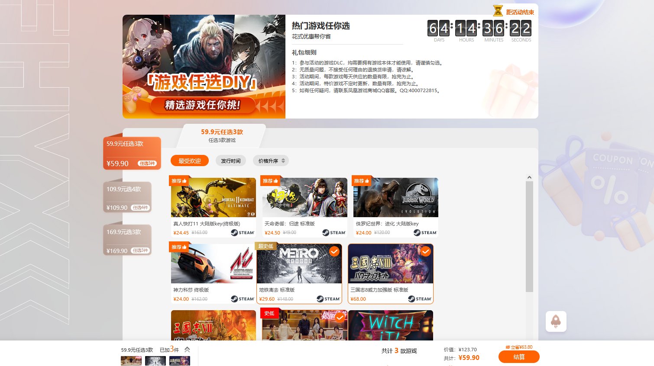Click the 推荐 thumbs-up badge on 天命奇御 card
The height and width of the screenshot is (366, 654).
pyautogui.click(x=270, y=181)
